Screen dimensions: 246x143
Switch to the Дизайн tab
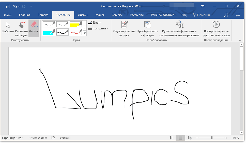click(x=83, y=15)
